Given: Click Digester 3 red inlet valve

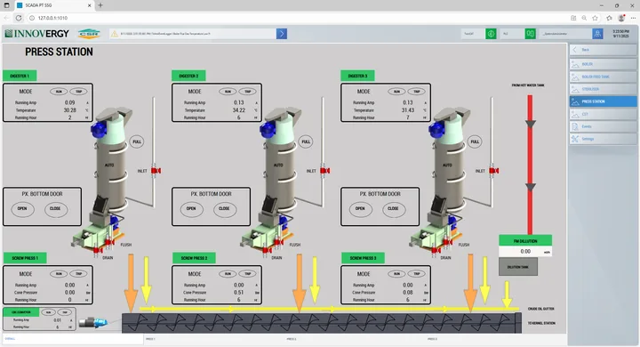Looking at the screenshot, I should pyautogui.click(x=494, y=171).
